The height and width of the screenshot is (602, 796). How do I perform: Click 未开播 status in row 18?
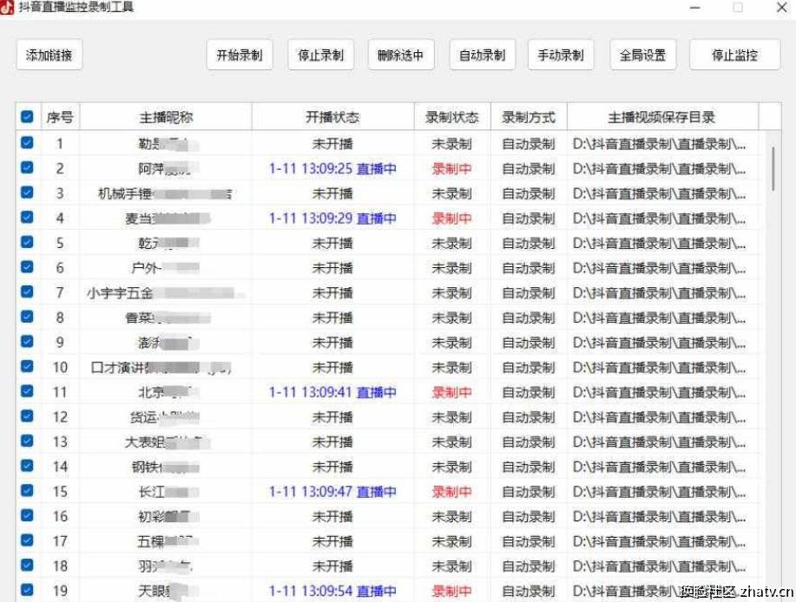[x=332, y=566]
